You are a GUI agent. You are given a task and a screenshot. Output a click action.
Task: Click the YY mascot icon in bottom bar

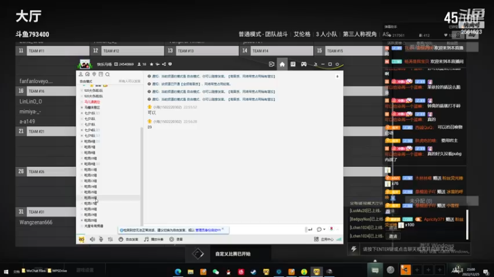click(x=82, y=239)
